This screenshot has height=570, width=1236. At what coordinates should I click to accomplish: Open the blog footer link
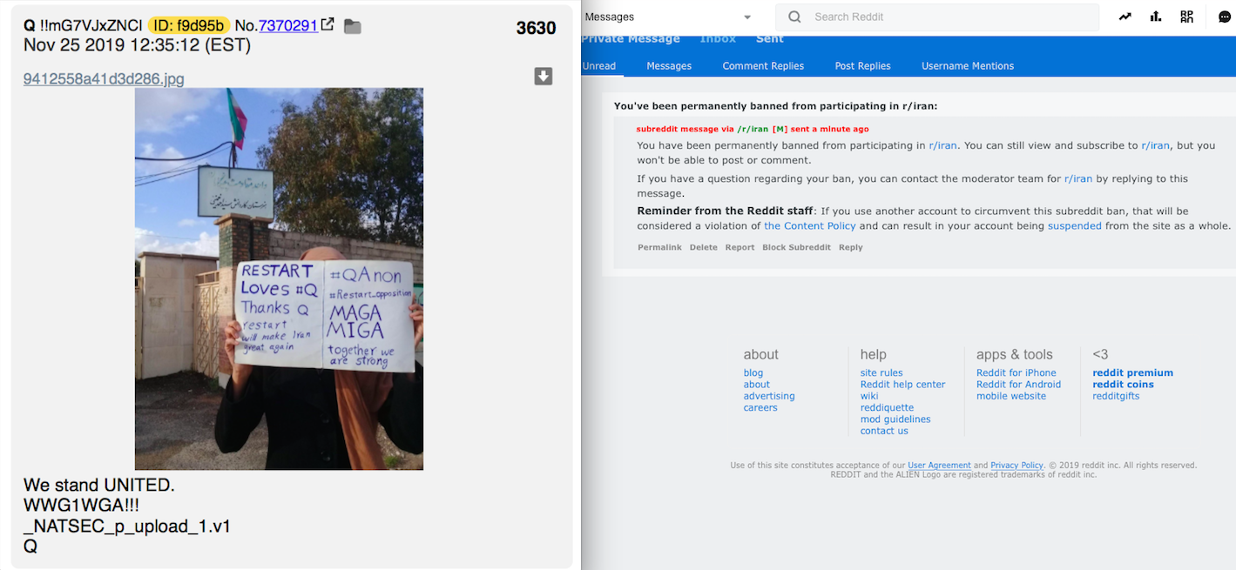753,372
